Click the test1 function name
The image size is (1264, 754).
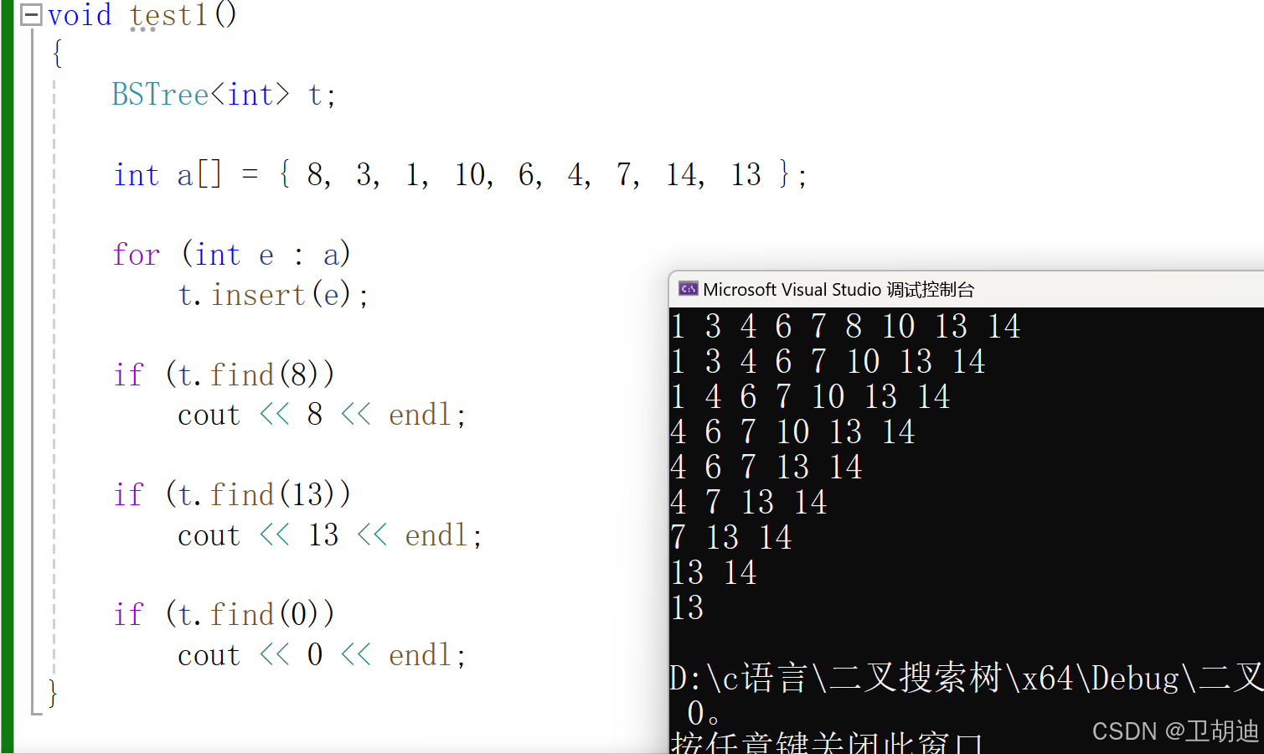tap(168, 15)
